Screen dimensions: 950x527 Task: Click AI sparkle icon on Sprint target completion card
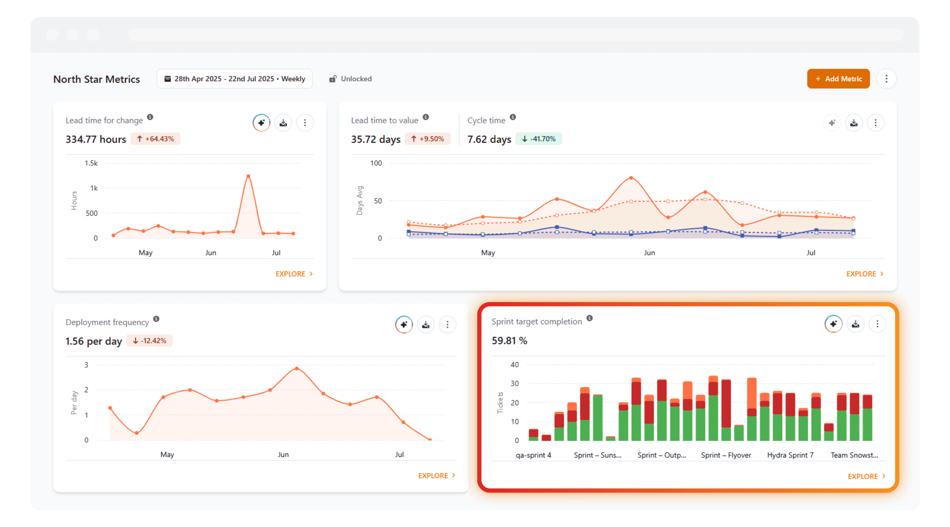click(833, 324)
